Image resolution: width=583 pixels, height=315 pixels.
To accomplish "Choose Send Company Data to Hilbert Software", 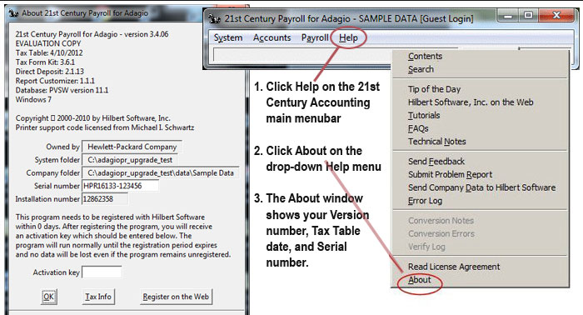I will (x=482, y=187).
